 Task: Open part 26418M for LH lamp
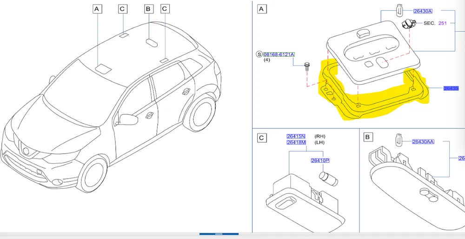[296, 142]
